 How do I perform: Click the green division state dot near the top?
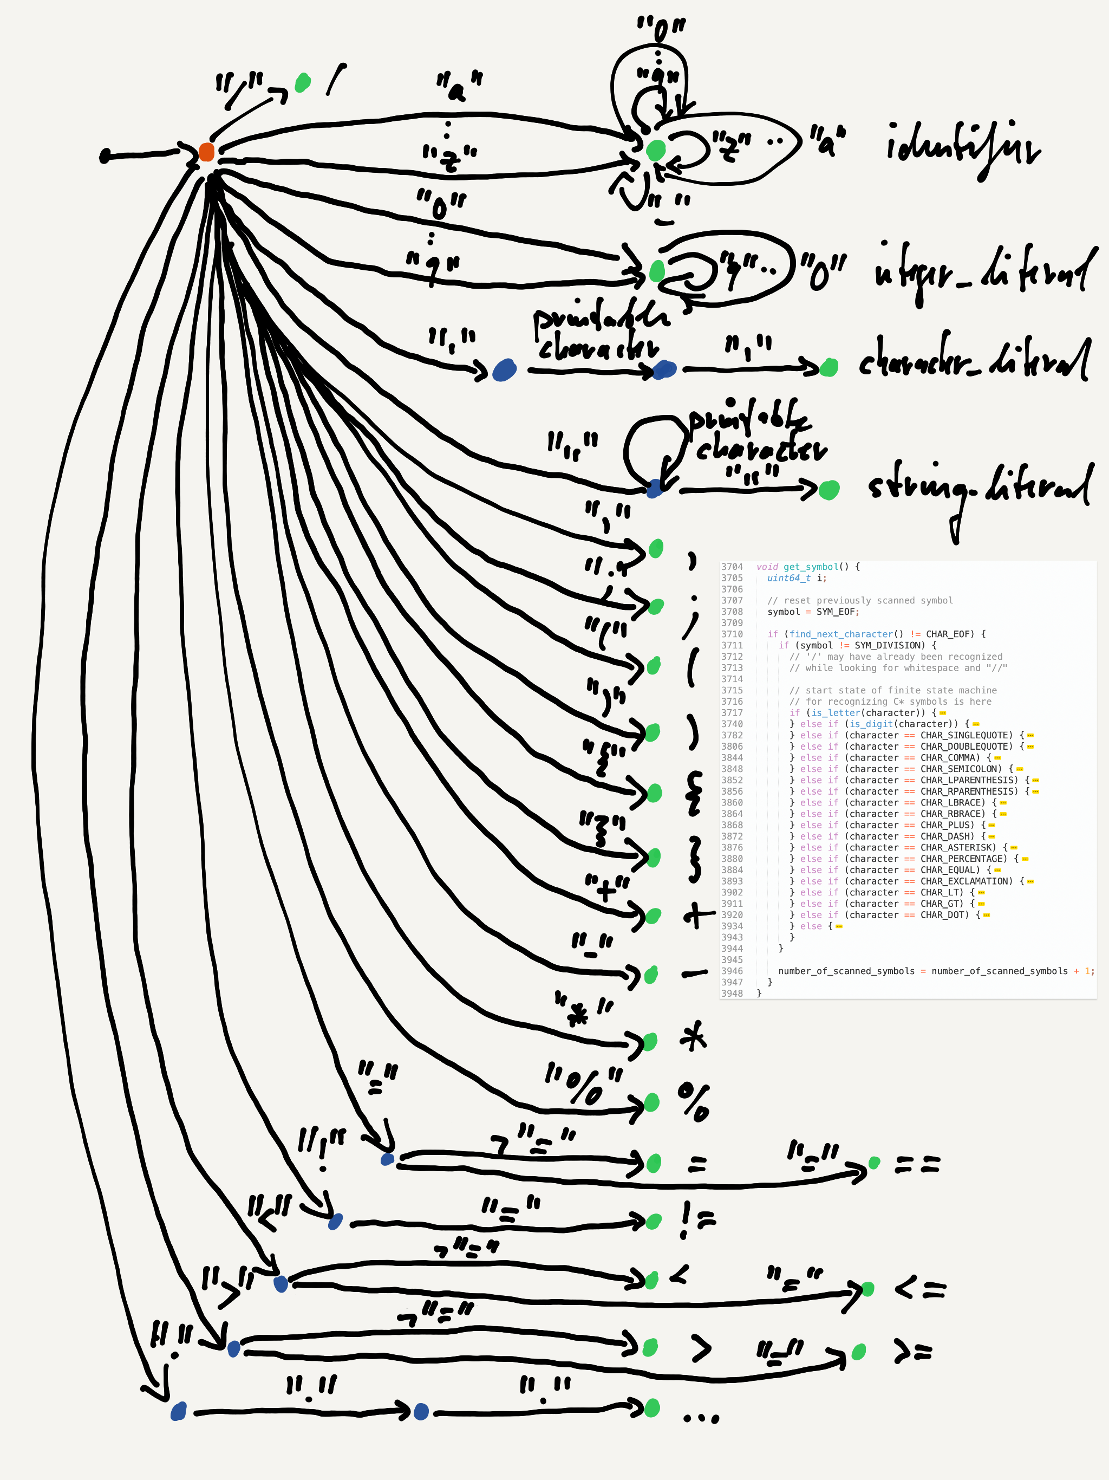coord(302,82)
